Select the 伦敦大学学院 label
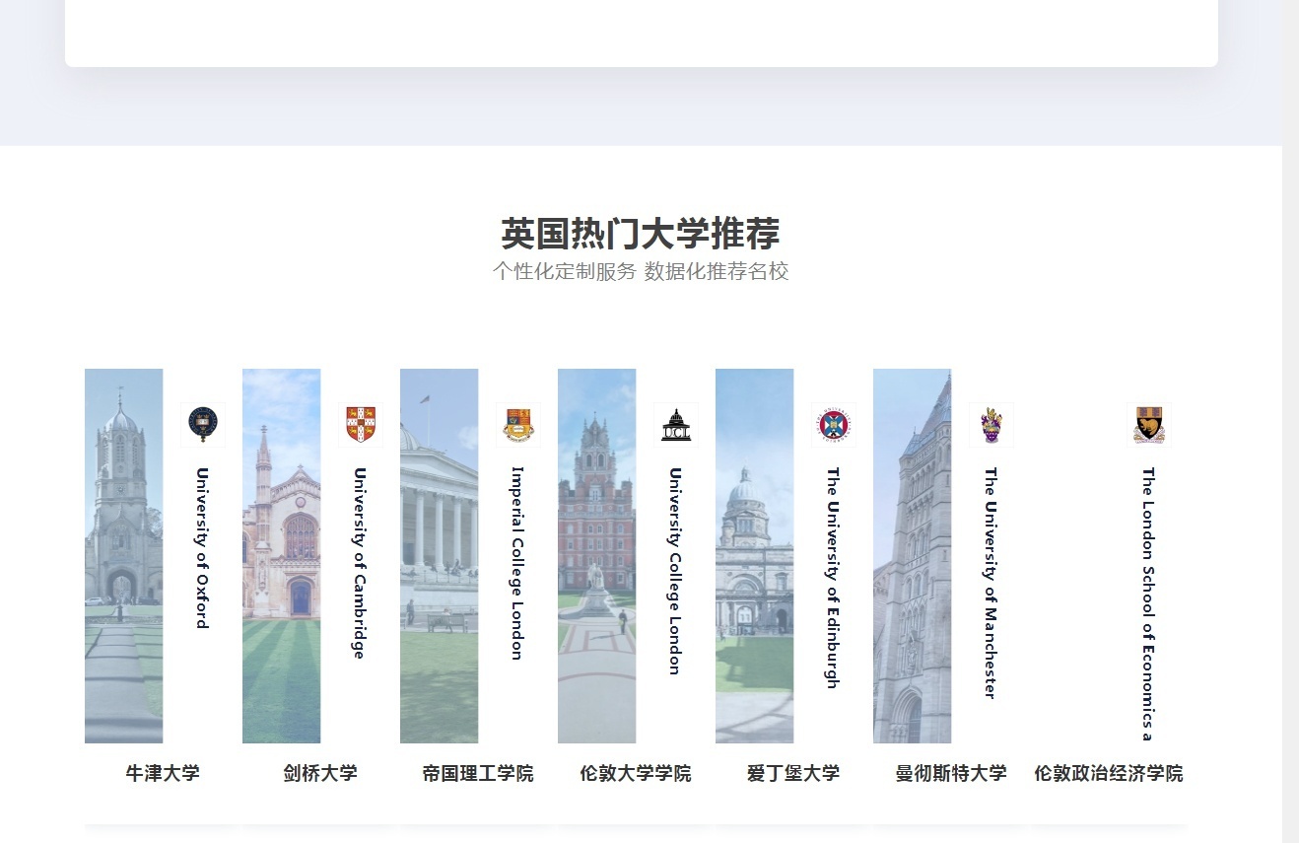1299x843 pixels. (636, 773)
